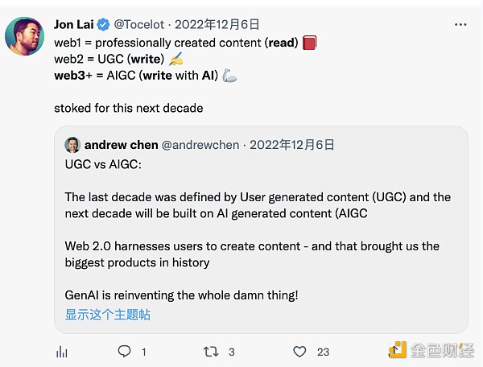
Task: Click the retweet count 3
Action: [x=232, y=352]
